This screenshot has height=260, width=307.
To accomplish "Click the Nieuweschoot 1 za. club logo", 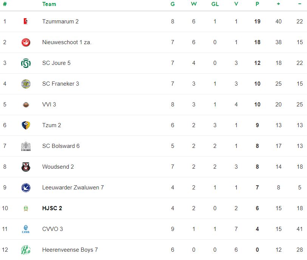I will (26, 42).
